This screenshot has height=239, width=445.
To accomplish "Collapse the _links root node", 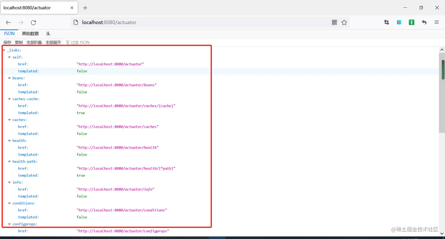I will click(x=4, y=51).
